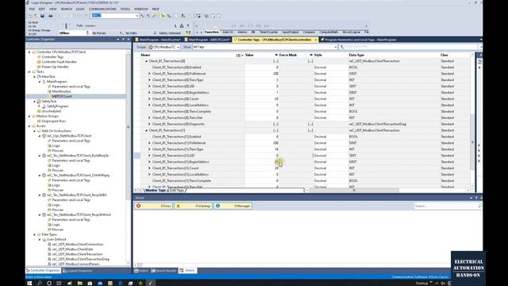The width and height of the screenshot is (508, 286).
Task: Expand Client_01_Transactions[0].PollInterval tag
Action: (x=149, y=74)
